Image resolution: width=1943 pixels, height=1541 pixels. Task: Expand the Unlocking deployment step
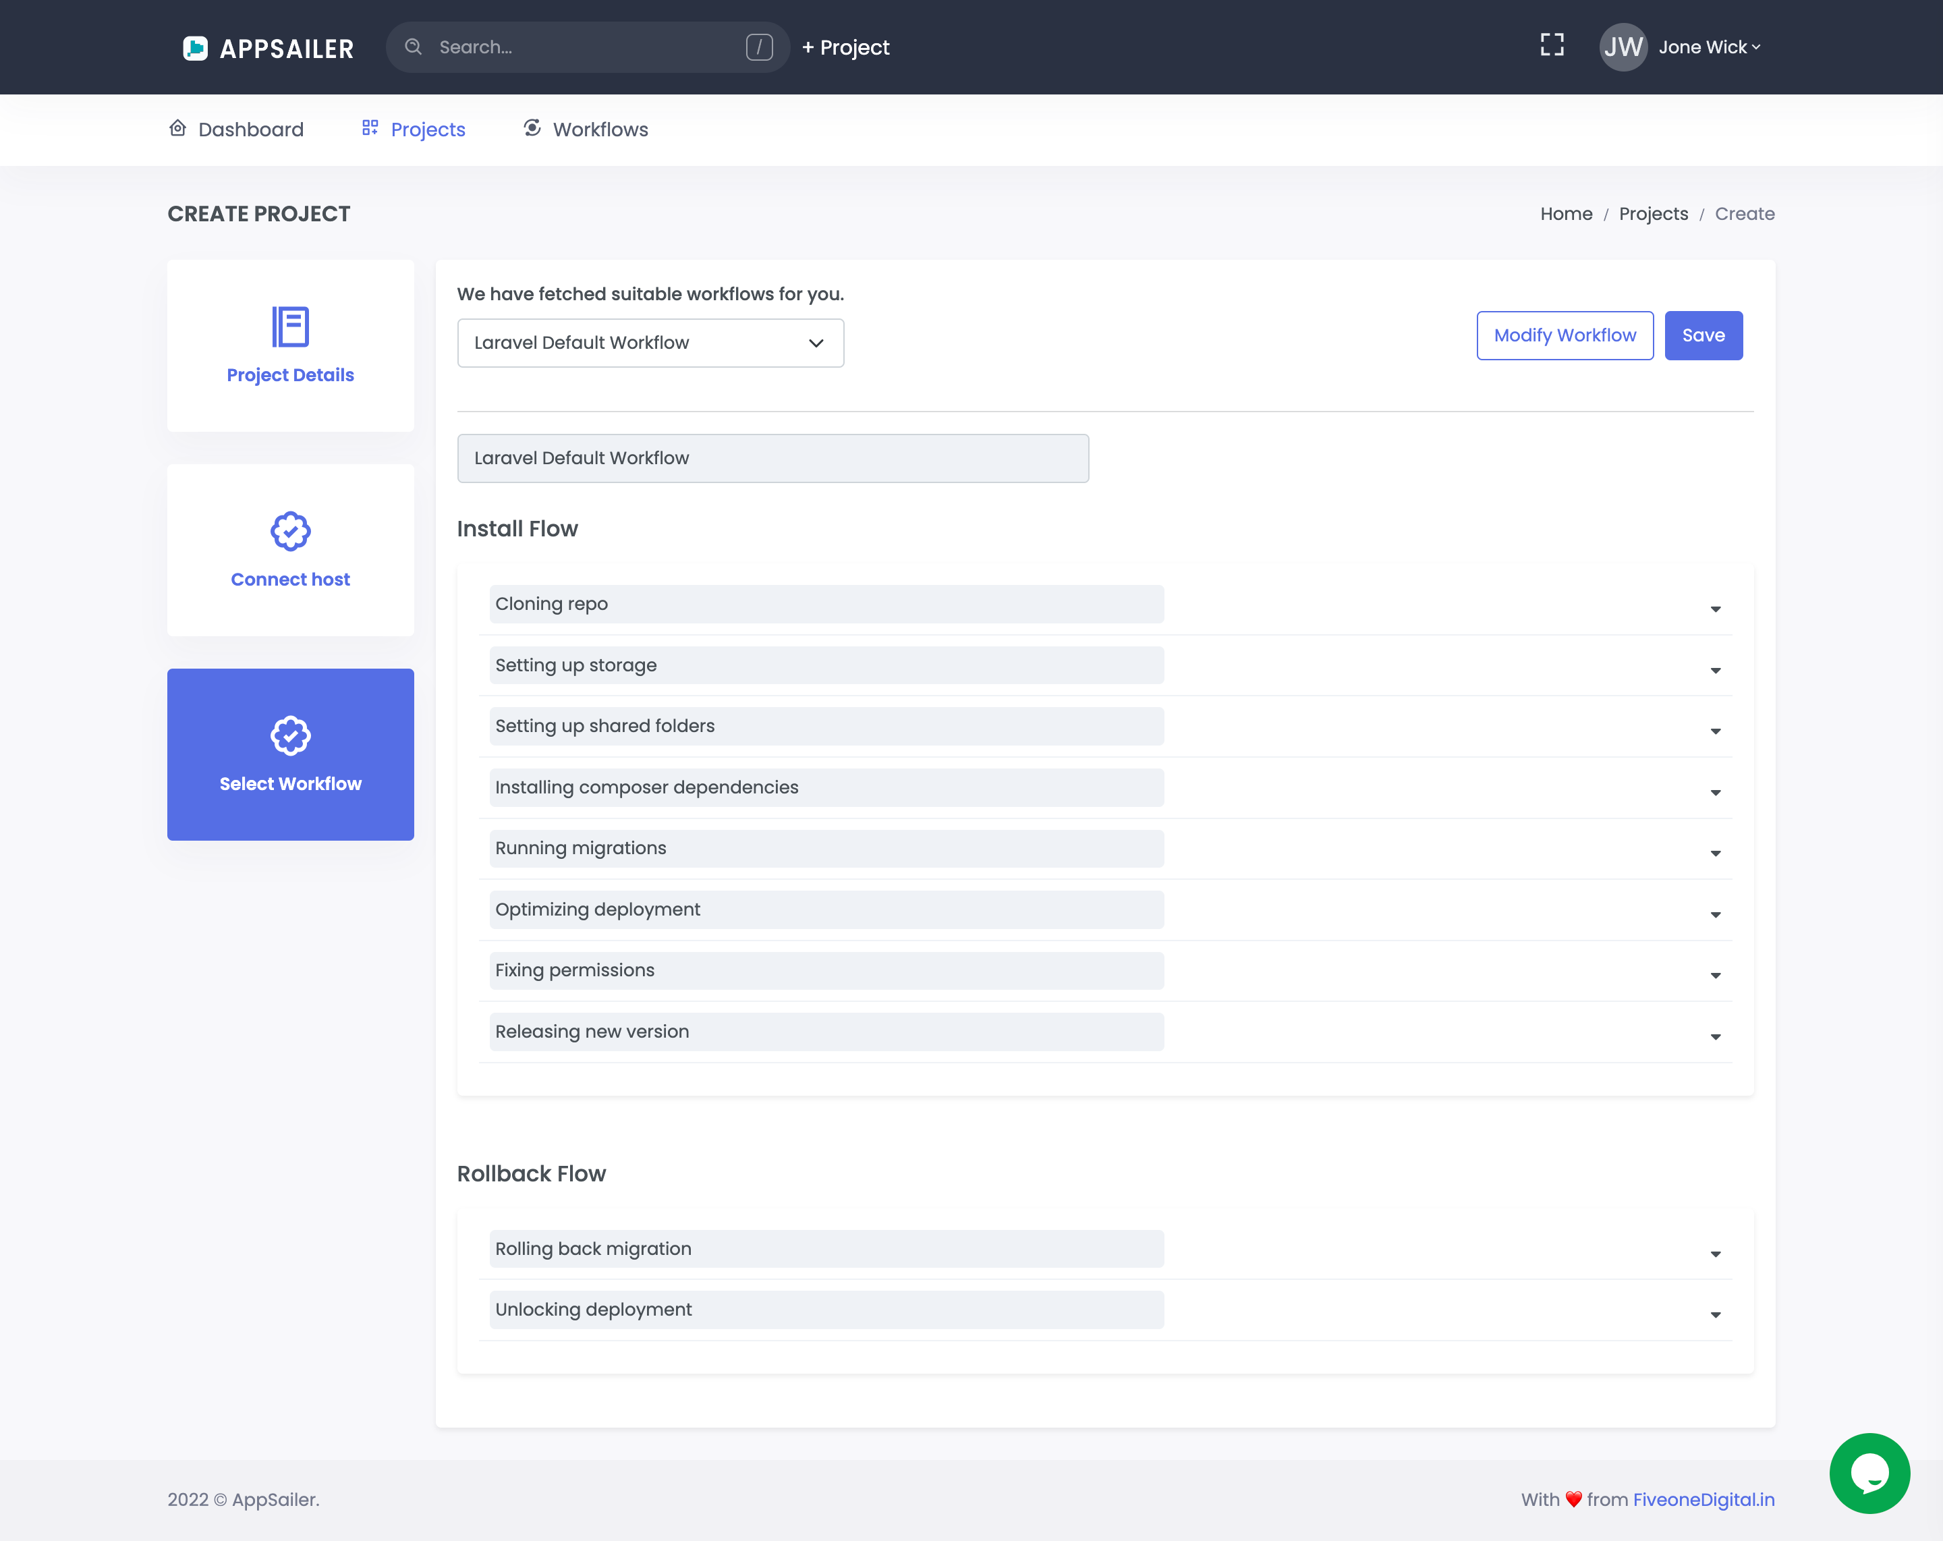[1715, 1316]
